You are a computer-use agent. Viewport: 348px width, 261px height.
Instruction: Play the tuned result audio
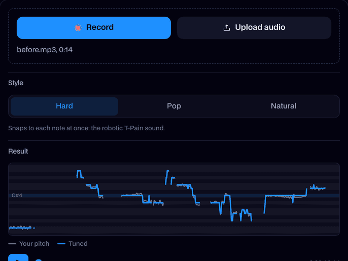coord(18,258)
